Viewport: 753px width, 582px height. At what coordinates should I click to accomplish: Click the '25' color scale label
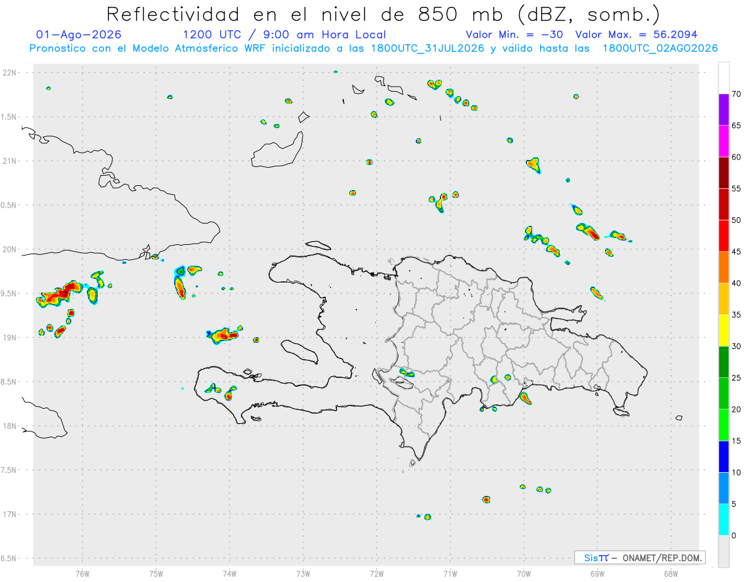737,378
